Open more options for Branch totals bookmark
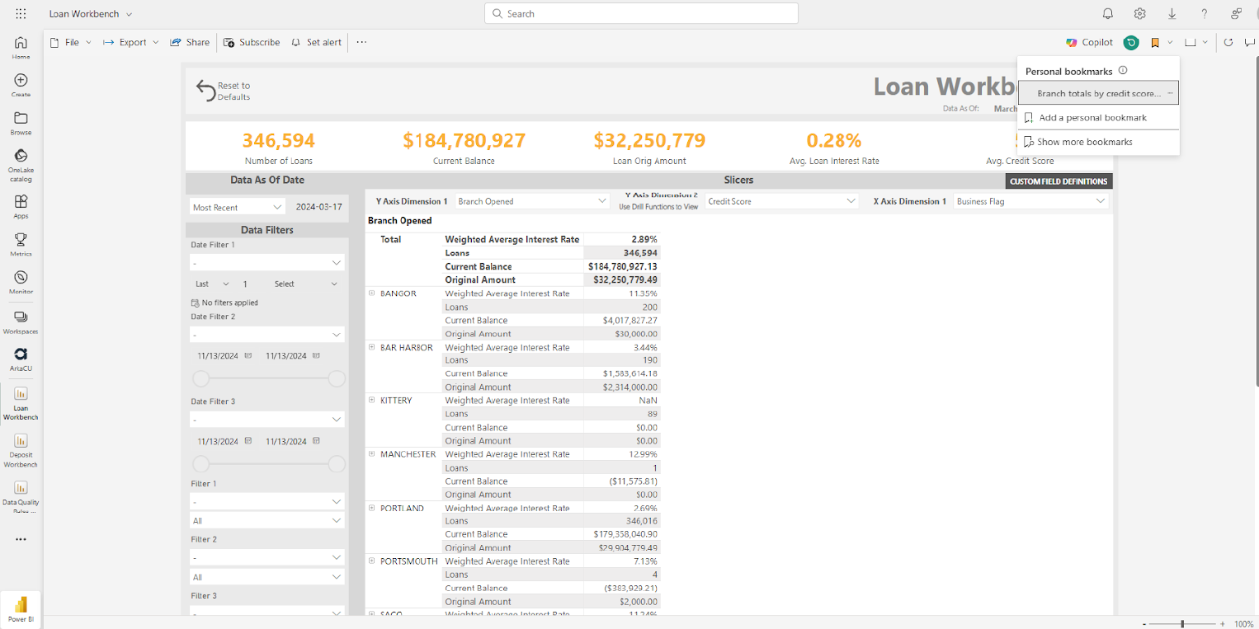This screenshot has width=1259, height=629. point(1170,93)
